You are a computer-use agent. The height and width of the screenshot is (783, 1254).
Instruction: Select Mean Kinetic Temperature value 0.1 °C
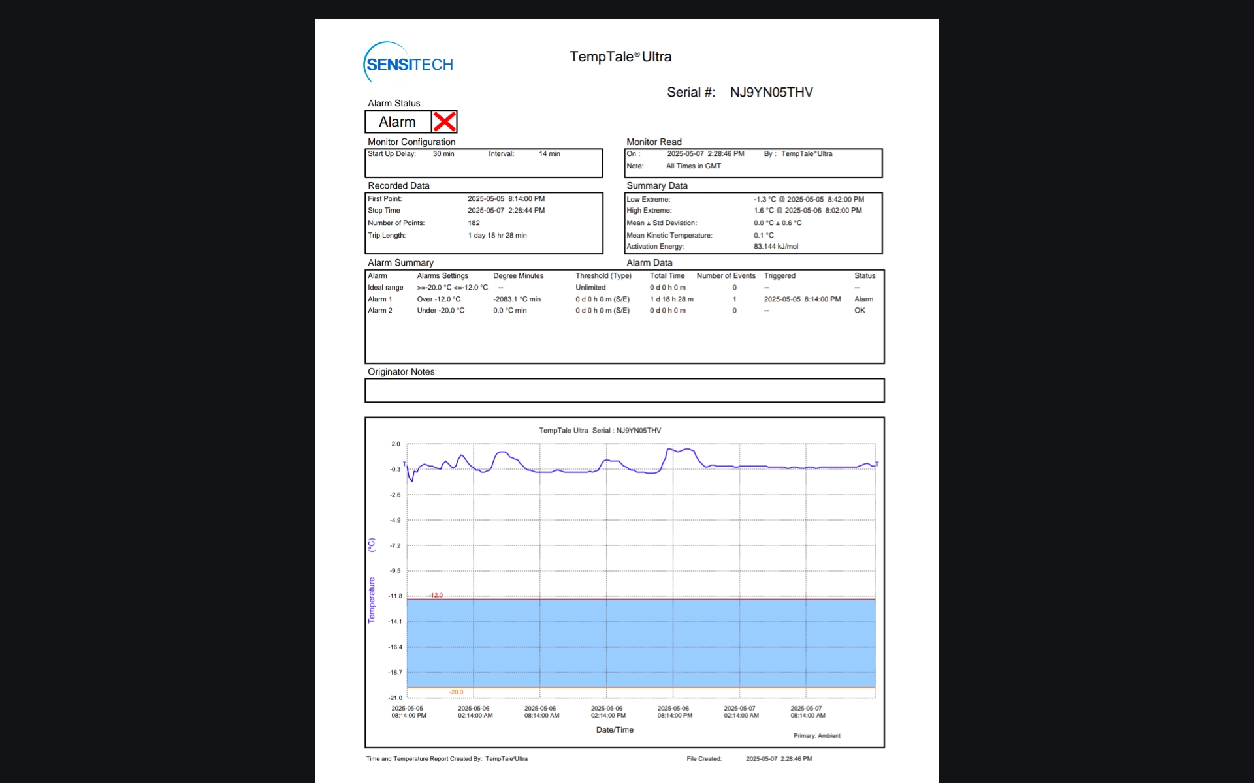pos(764,236)
